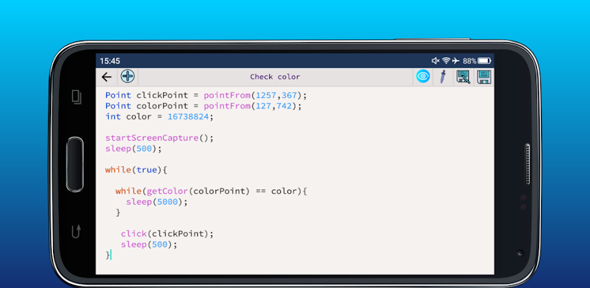Tap the phone's recent apps key

(77, 97)
